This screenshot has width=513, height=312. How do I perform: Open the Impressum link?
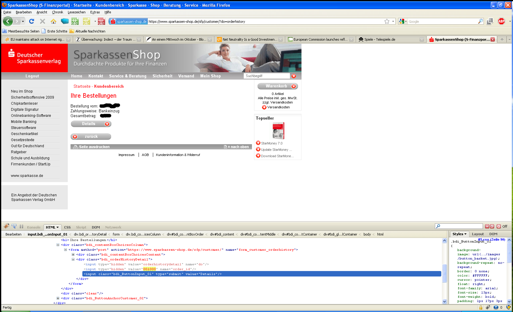(x=126, y=155)
